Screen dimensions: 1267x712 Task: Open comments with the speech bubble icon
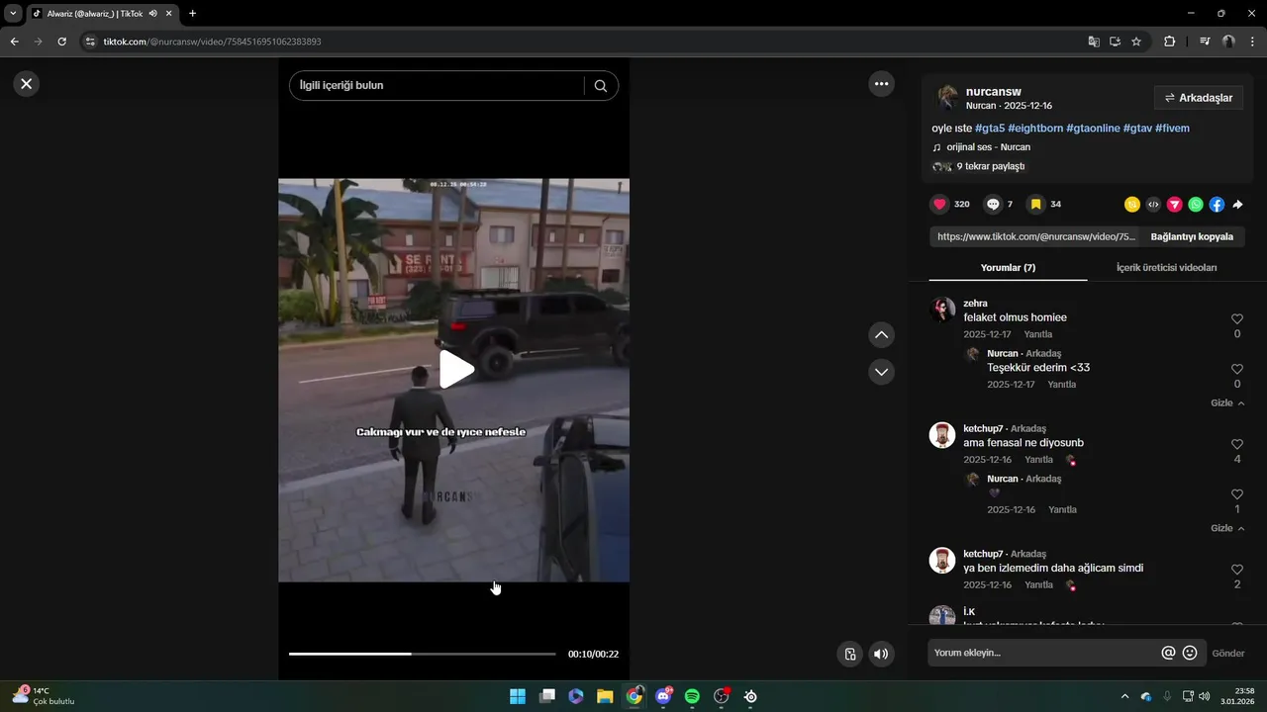point(993,205)
